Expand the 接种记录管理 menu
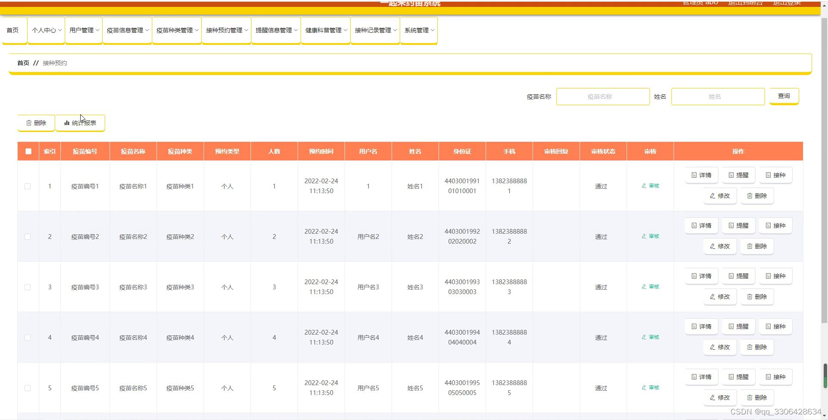 click(376, 30)
